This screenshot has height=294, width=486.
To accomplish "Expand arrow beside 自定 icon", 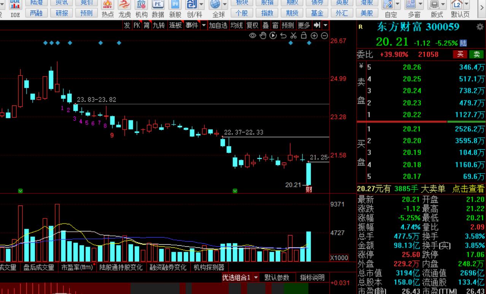I will (x=397, y=5).
